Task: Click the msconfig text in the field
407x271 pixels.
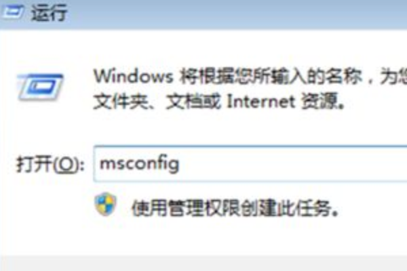Action: 139,164
